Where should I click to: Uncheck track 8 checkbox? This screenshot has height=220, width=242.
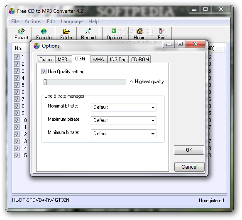tap(17, 106)
